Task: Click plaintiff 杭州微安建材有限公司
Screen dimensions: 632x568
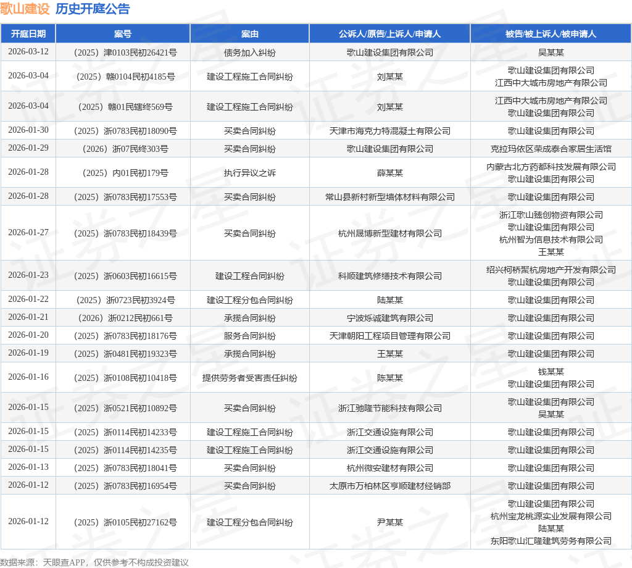Action: pyautogui.click(x=390, y=468)
